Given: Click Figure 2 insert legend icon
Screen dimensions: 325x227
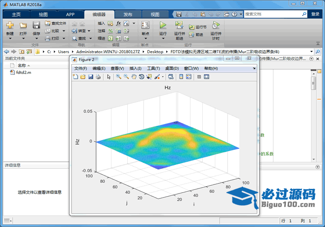Looking at the screenshot, I should point(189,77).
